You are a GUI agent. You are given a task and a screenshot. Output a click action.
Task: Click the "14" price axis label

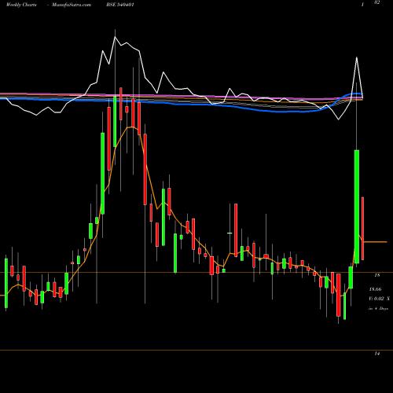[x=377, y=354]
